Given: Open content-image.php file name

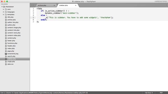Looking at the screenshot, I should point(14,28).
